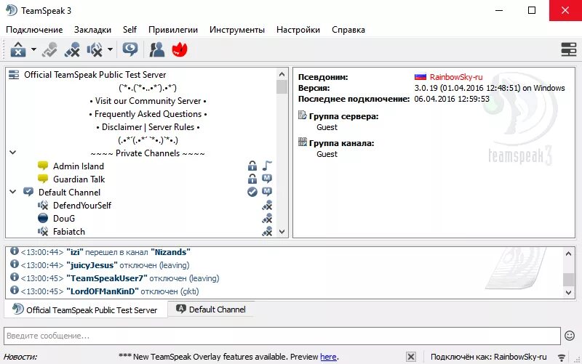
Task: Click the default checkmark icon on Default Channel
Action: 252,192
